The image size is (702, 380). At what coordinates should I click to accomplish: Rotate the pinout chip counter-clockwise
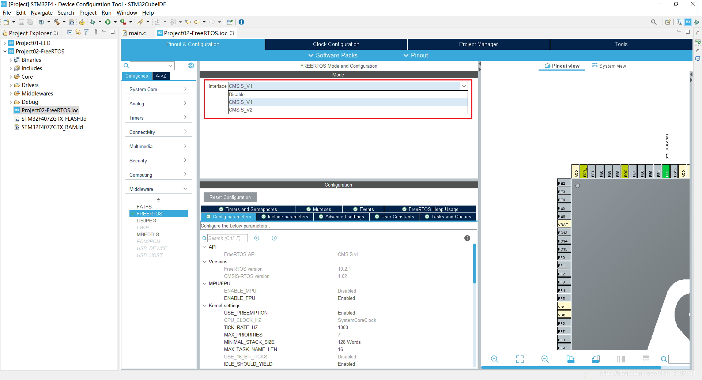[596, 359]
